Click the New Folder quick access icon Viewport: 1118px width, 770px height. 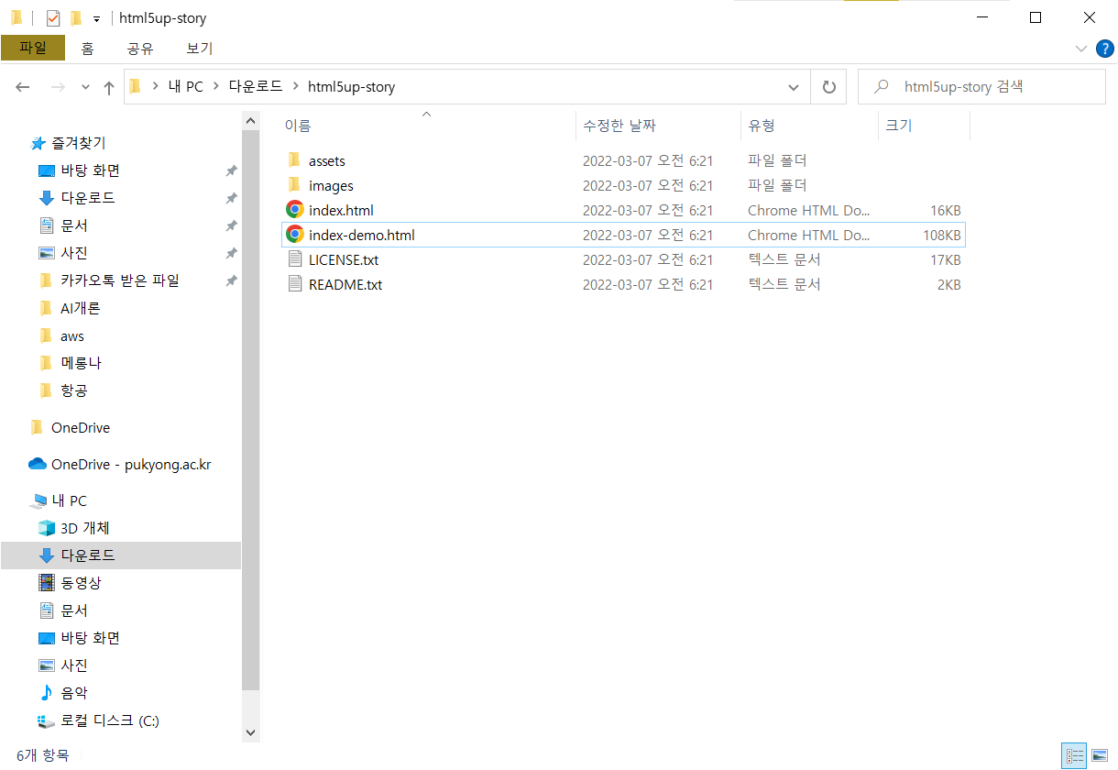(76, 17)
